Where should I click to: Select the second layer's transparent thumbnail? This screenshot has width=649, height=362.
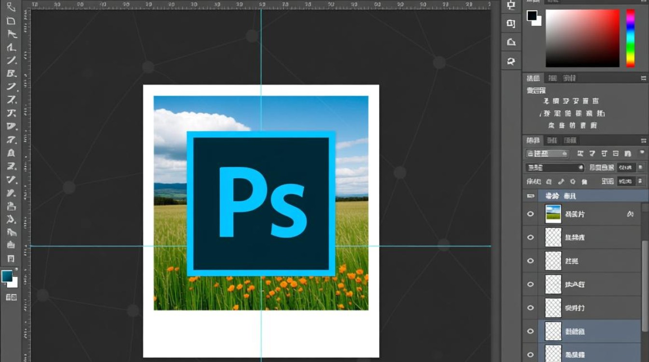[553, 237]
